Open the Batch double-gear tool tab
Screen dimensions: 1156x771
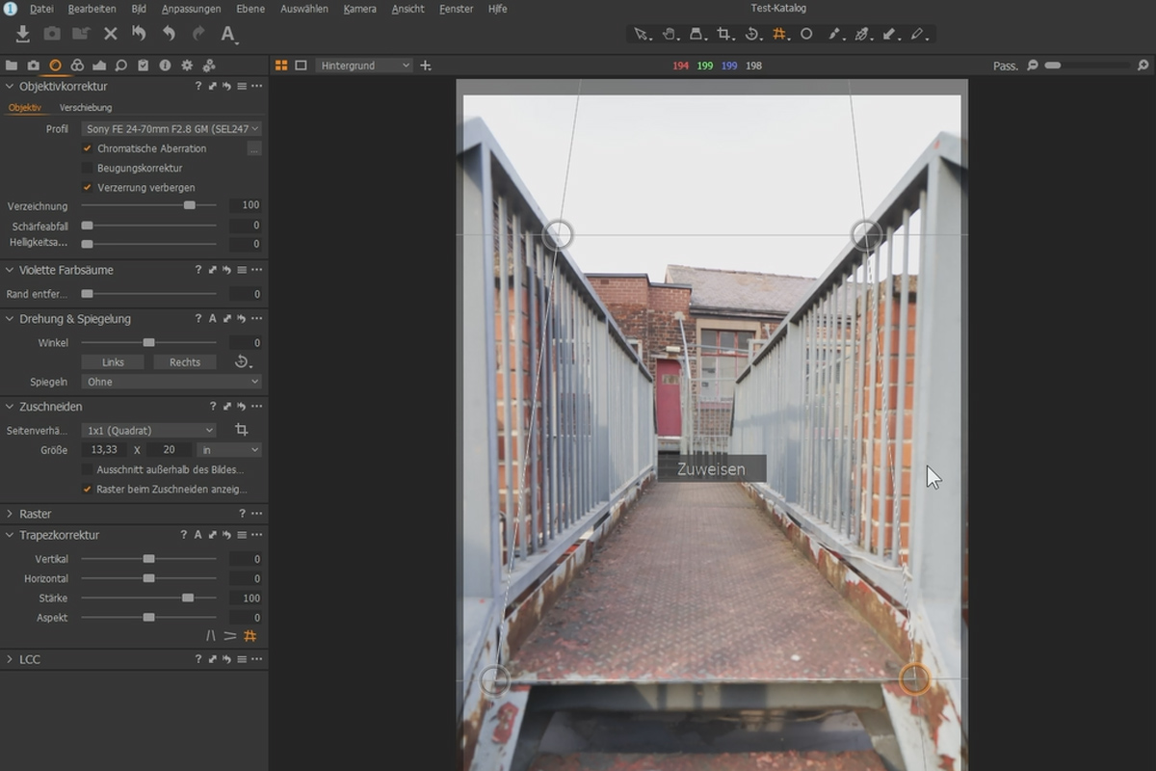click(209, 66)
